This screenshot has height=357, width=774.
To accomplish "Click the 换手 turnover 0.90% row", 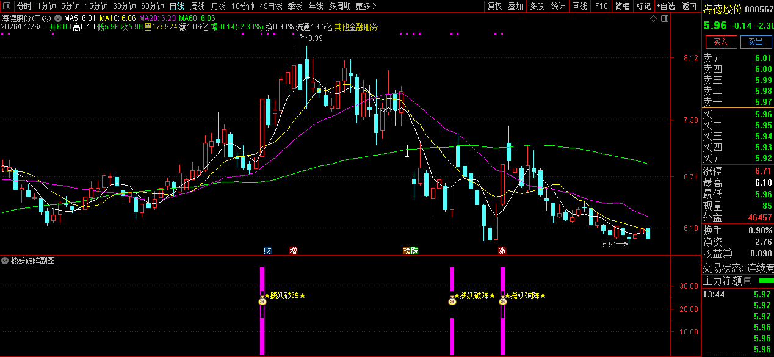I will [x=737, y=230].
